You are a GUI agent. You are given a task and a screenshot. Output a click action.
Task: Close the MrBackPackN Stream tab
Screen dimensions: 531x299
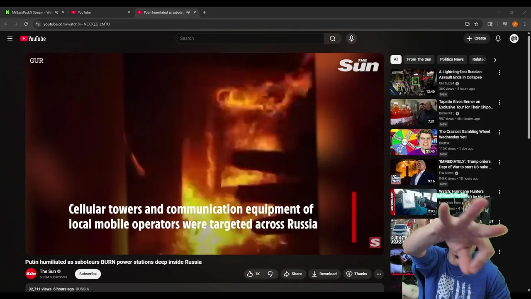click(x=63, y=12)
